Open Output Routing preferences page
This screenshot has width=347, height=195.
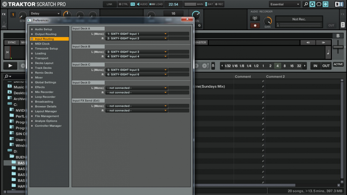(45, 34)
